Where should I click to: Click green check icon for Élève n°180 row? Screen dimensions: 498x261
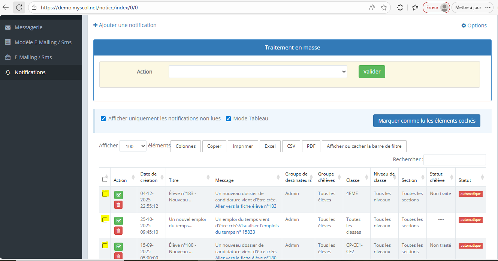click(118, 246)
